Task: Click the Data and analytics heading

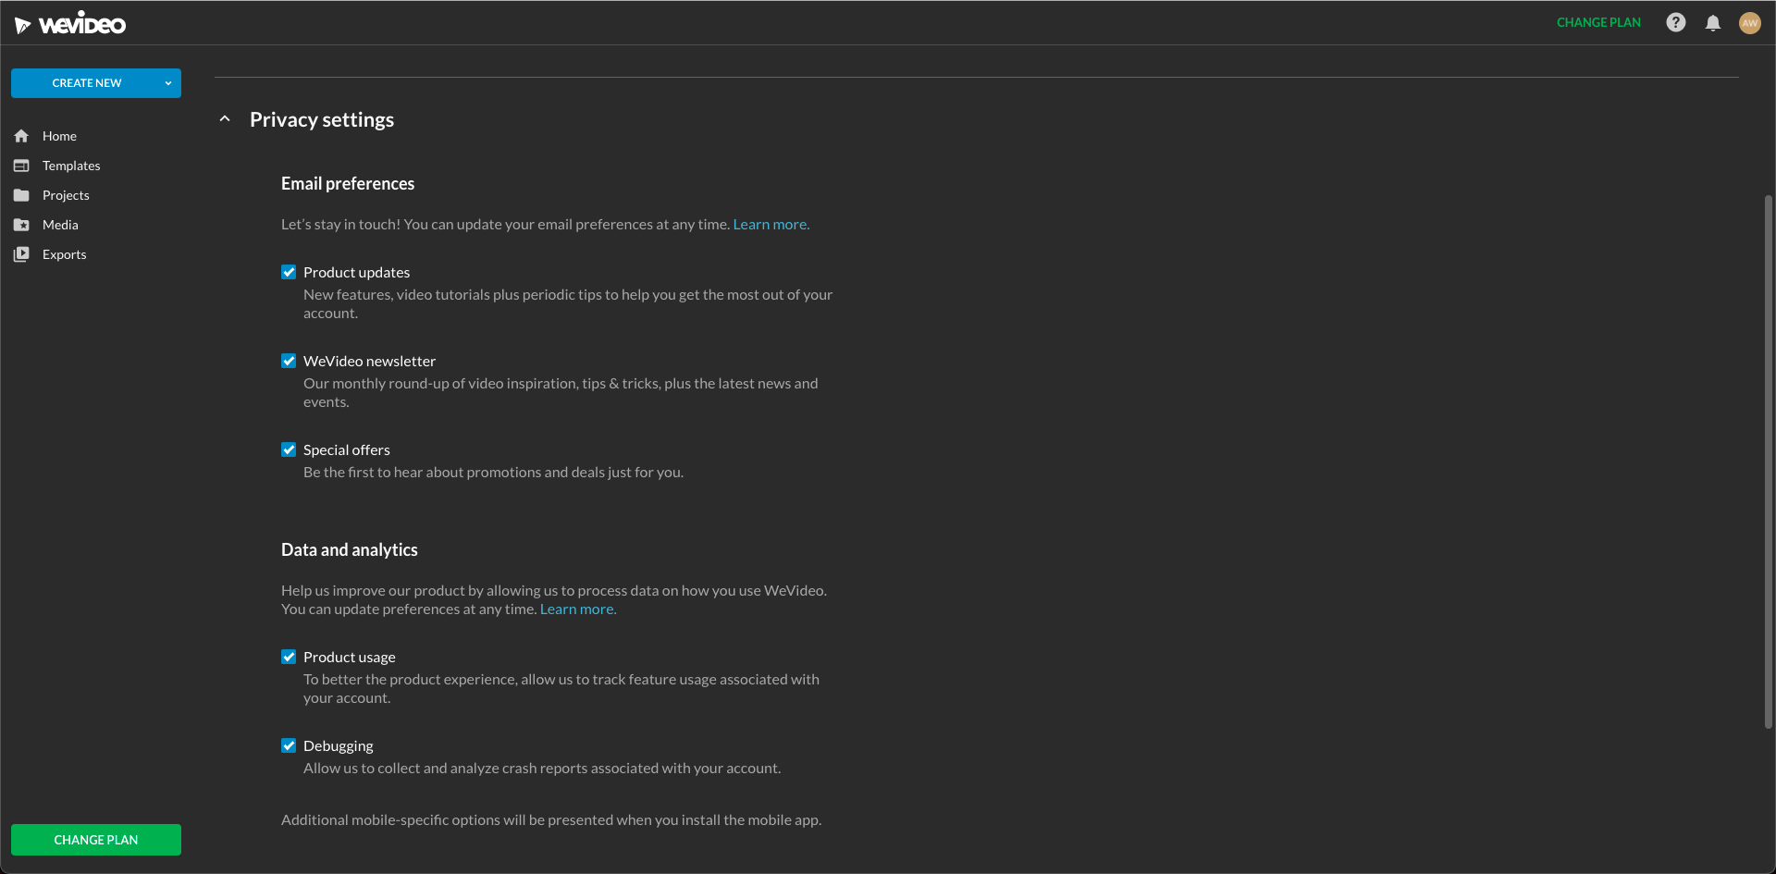Action: click(350, 549)
